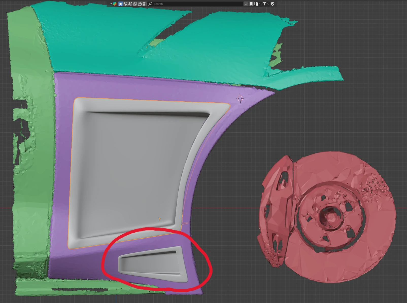Select the checkered sphere icon

coord(125,4)
